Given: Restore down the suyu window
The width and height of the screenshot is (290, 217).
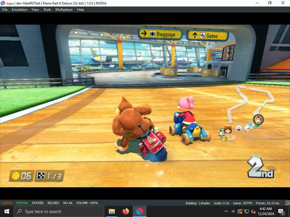Looking at the screenshot, I should [x=270, y=3].
